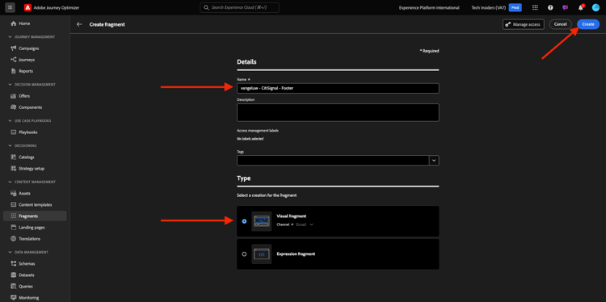The image size is (606, 302).
Task: Click the Description text area
Action: [338, 112]
